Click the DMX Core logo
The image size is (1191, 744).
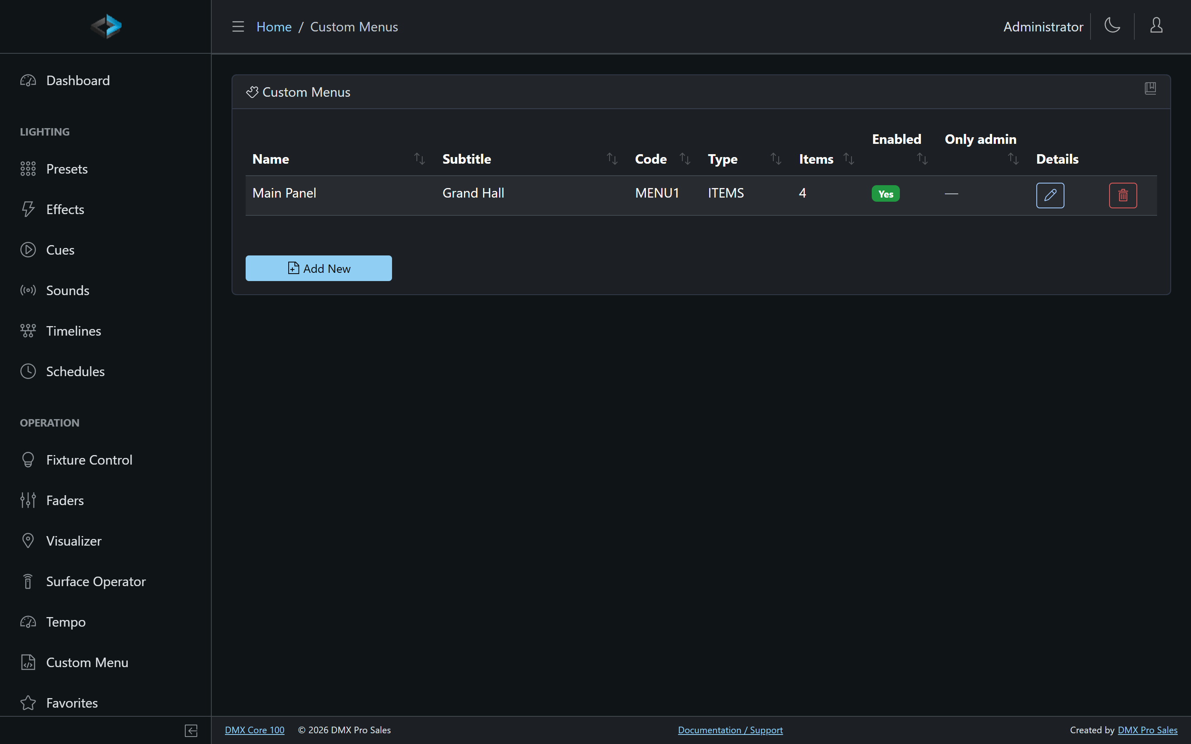[106, 26]
